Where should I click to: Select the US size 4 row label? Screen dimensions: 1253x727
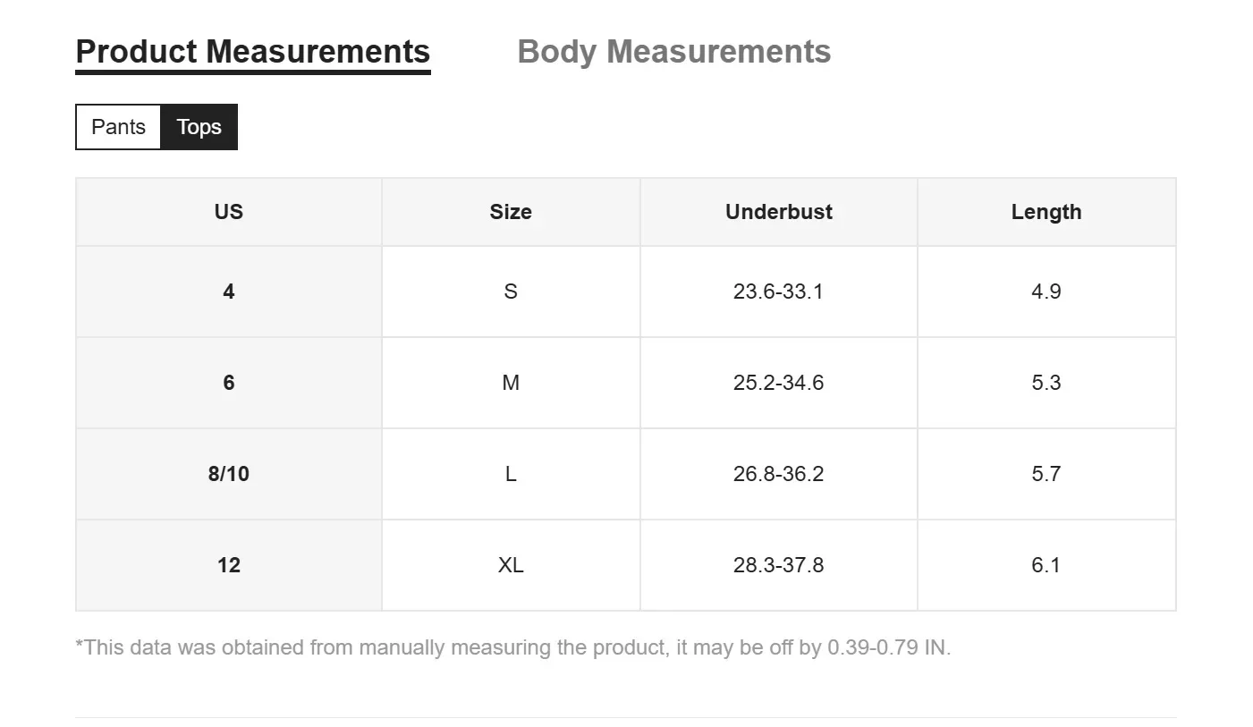[229, 292]
